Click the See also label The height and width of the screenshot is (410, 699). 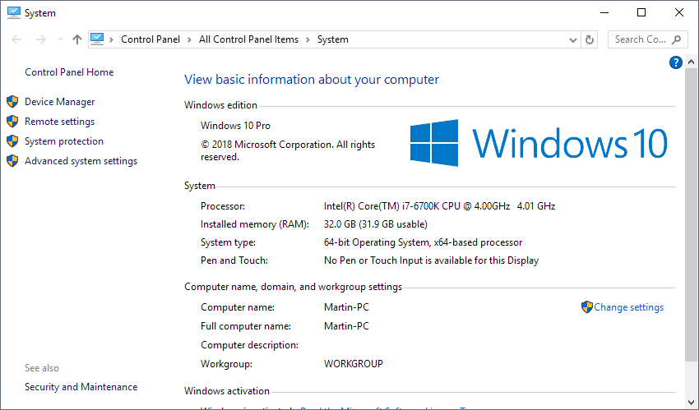[x=42, y=368]
